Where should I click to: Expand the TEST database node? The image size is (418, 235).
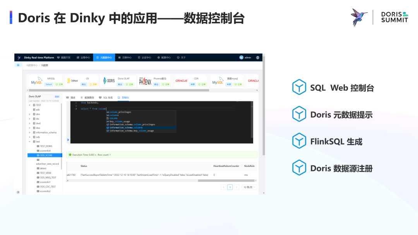coord(29,105)
